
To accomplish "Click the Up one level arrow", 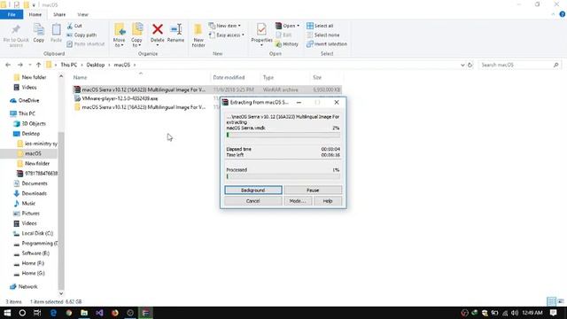I will [38, 65].
